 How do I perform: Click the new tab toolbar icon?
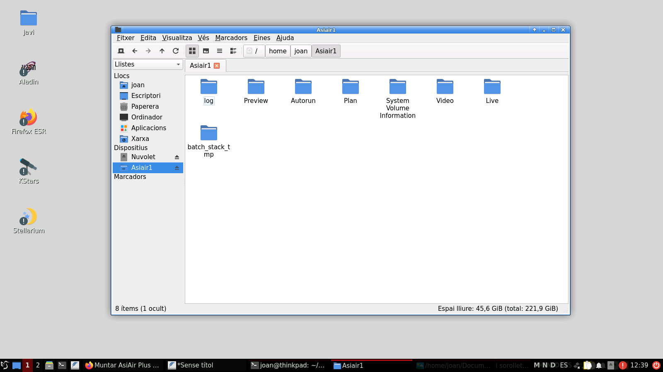click(121, 51)
